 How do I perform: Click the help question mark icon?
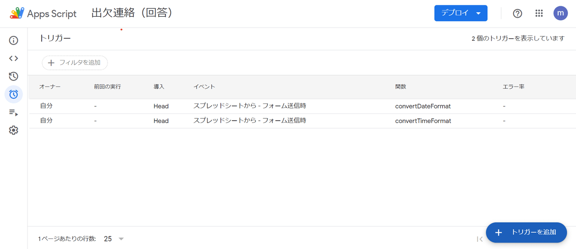point(517,13)
